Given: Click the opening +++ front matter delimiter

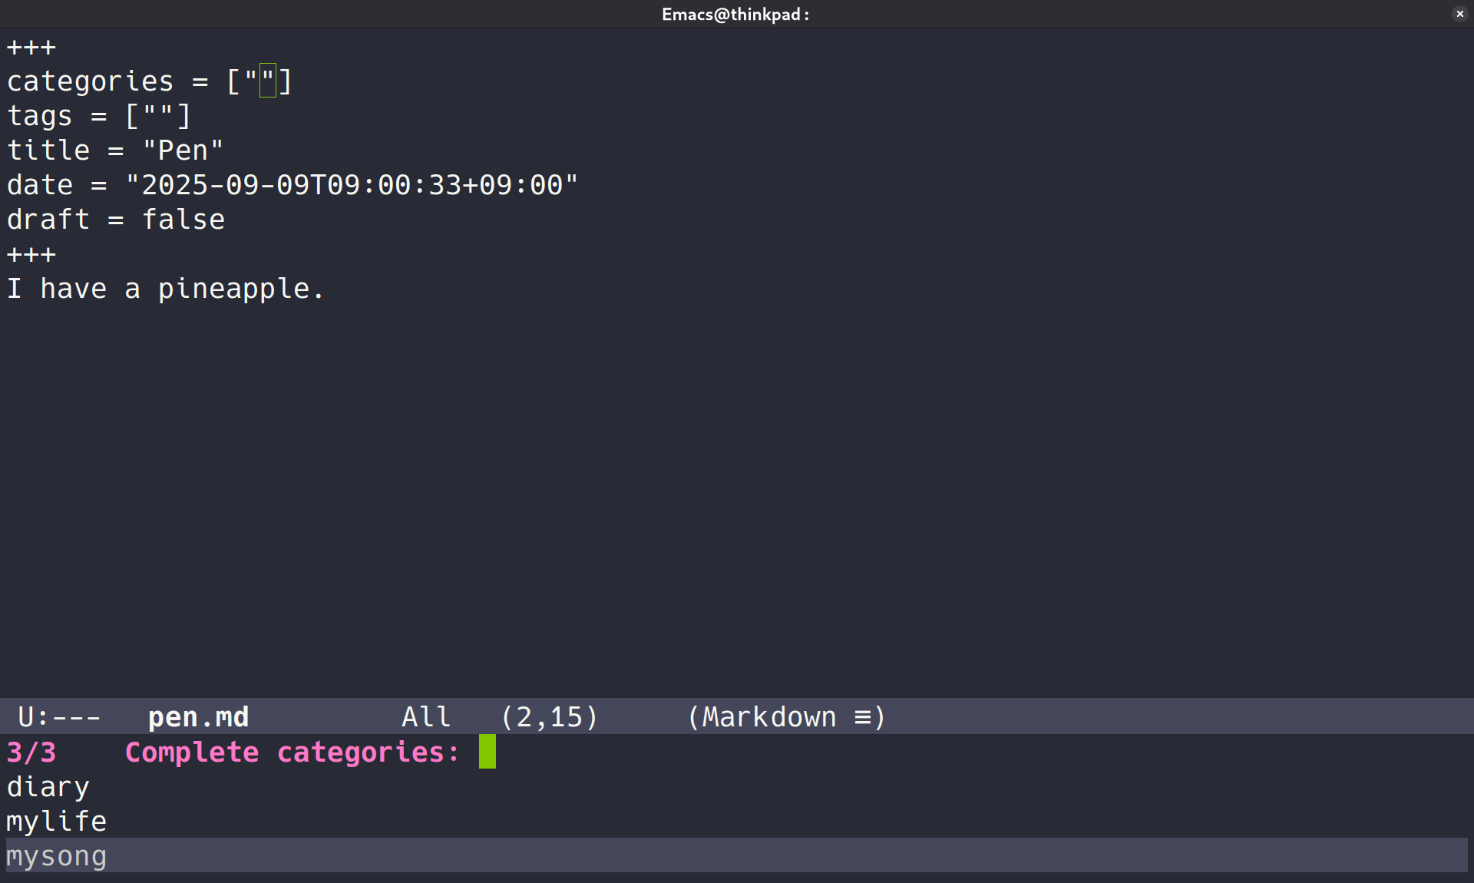Looking at the screenshot, I should (x=31, y=48).
